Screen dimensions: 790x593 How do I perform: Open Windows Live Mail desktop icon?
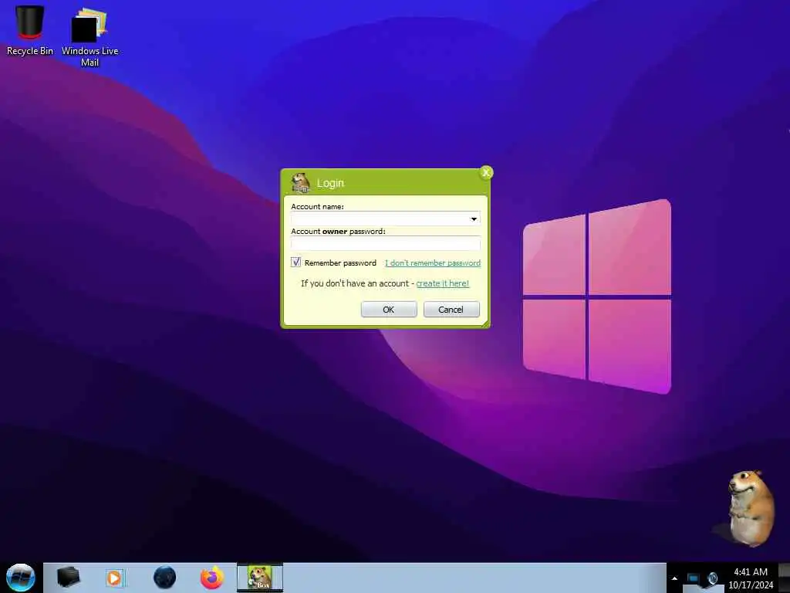click(89, 36)
